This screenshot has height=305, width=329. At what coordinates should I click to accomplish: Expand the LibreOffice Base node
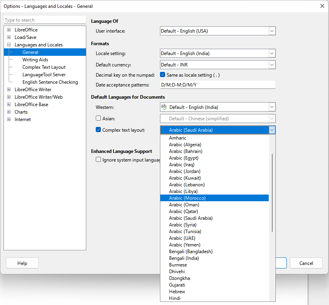[9, 105]
